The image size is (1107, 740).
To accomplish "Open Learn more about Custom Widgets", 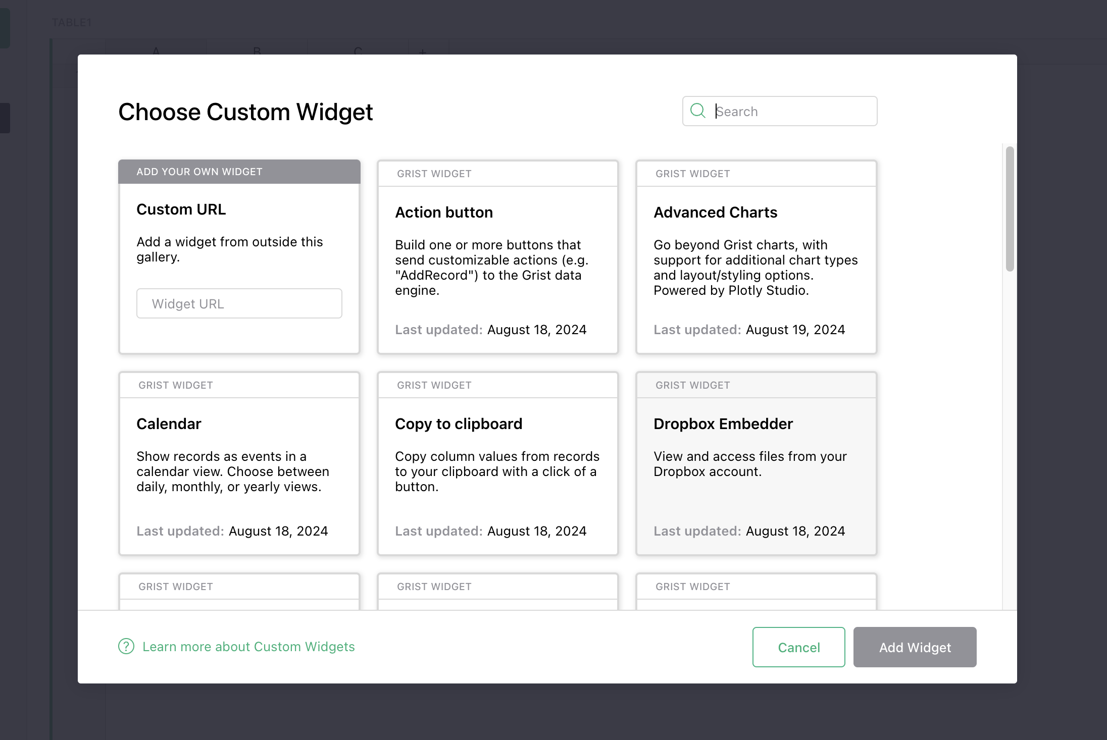I will (x=248, y=647).
